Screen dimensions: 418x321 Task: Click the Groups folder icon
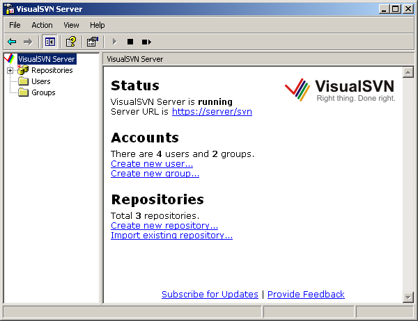point(23,92)
